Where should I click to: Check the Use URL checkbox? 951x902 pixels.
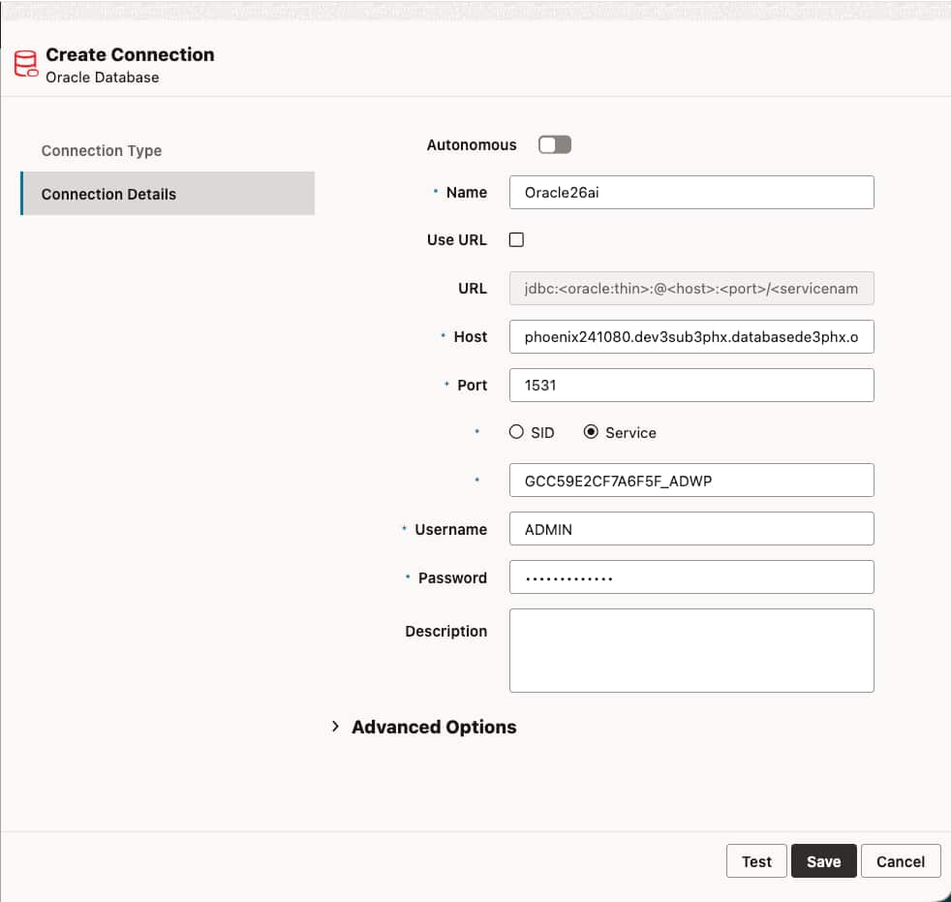(516, 239)
